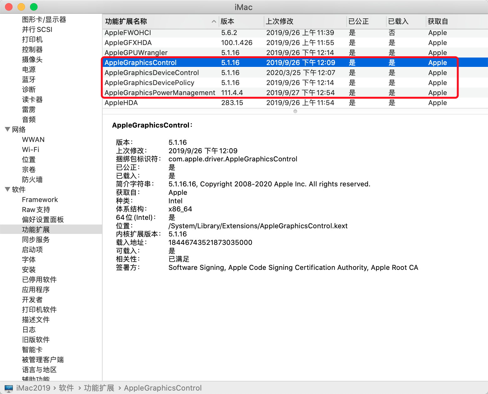Open 宗卷 sidebar entry
Viewport: 488px width, 394px height.
(x=29, y=169)
